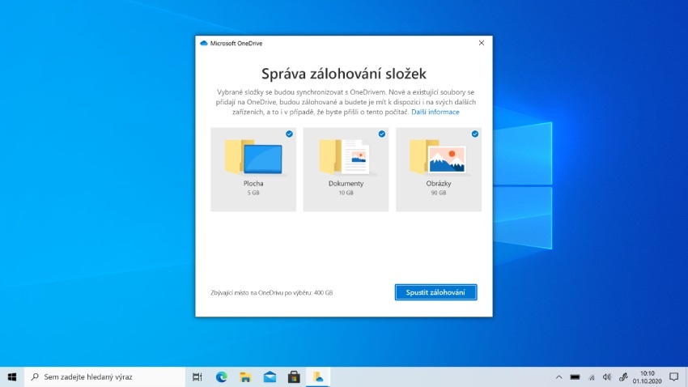Uncheck the Dokumenty folder checkmark
This screenshot has width=688, height=387.
382,134
